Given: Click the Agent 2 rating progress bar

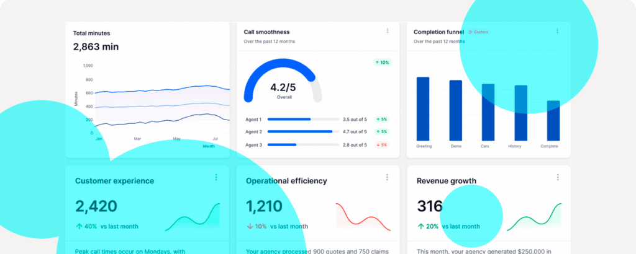Looking at the screenshot, I should click(300, 131).
